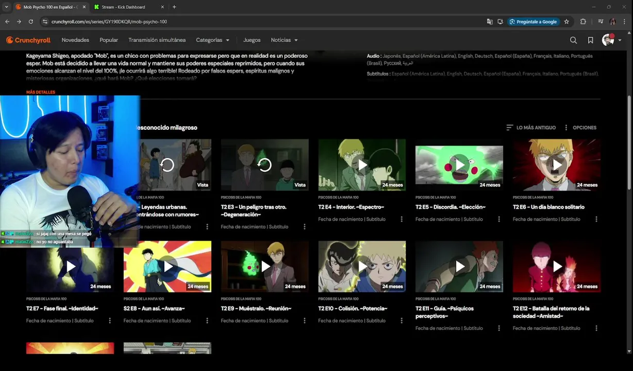Play T2 E6 Un día blanco solitario thumbnail
Image resolution: width=633 pixels, height=371 pixels.
point(557,165)
